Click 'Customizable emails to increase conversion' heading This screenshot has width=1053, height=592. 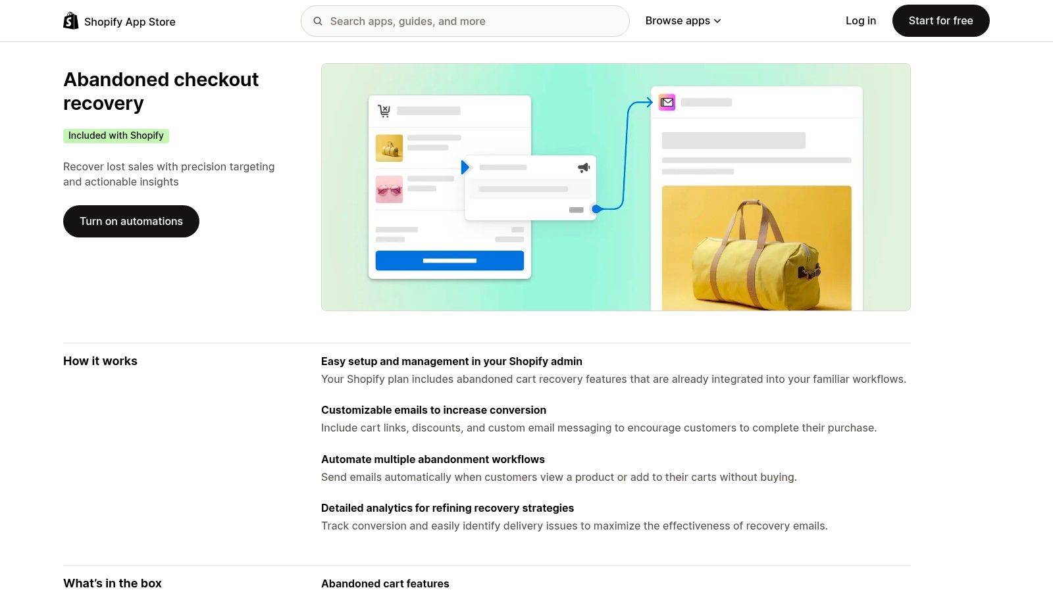click(x=434, y=410)
